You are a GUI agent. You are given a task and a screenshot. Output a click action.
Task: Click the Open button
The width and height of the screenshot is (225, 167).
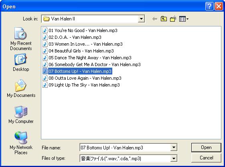206,147
